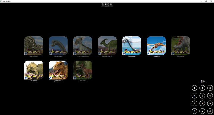Tap keypad digit 3
214x115 pixels.
point(210,88)
